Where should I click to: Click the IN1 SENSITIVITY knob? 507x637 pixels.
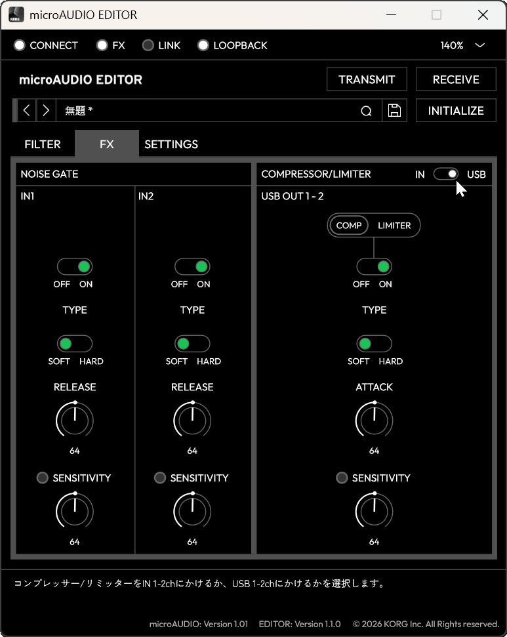[75, 511]
